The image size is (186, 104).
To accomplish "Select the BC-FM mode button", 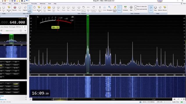I will coord(16,68).
